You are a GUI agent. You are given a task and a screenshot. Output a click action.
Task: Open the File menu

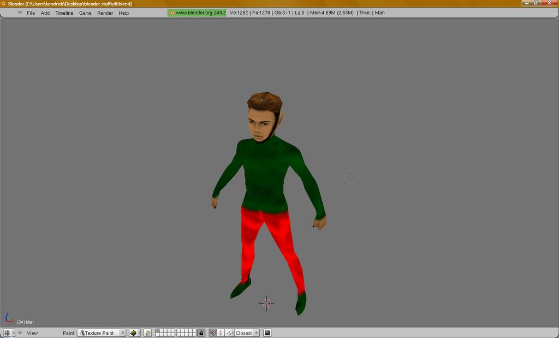(x=31, y=13)
